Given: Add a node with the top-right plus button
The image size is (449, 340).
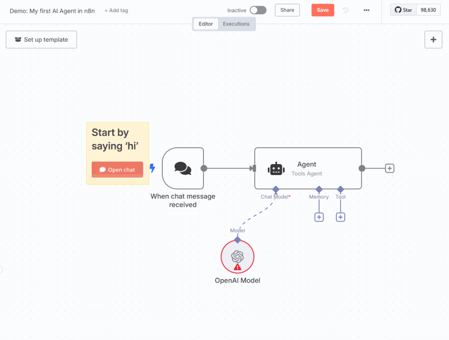Looking at the screenshot, I should 433,39.
